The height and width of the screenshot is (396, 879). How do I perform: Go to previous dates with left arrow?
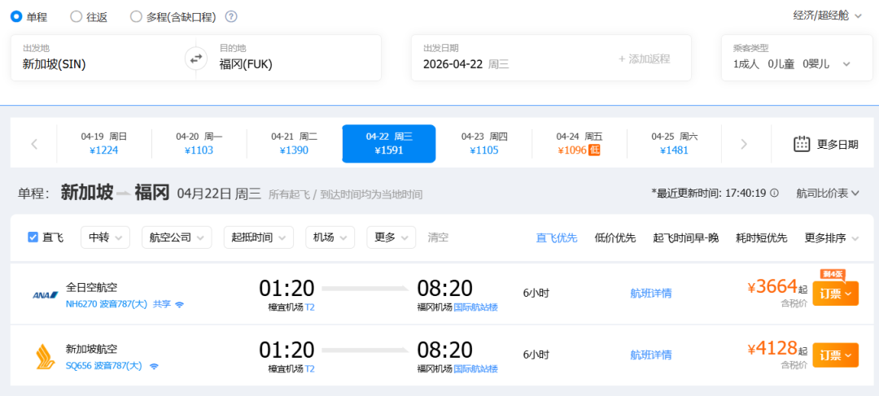pos(34,144)
